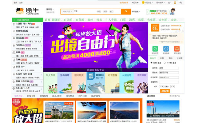Click the orange mobile phone icon

click(x=175, y=3)
